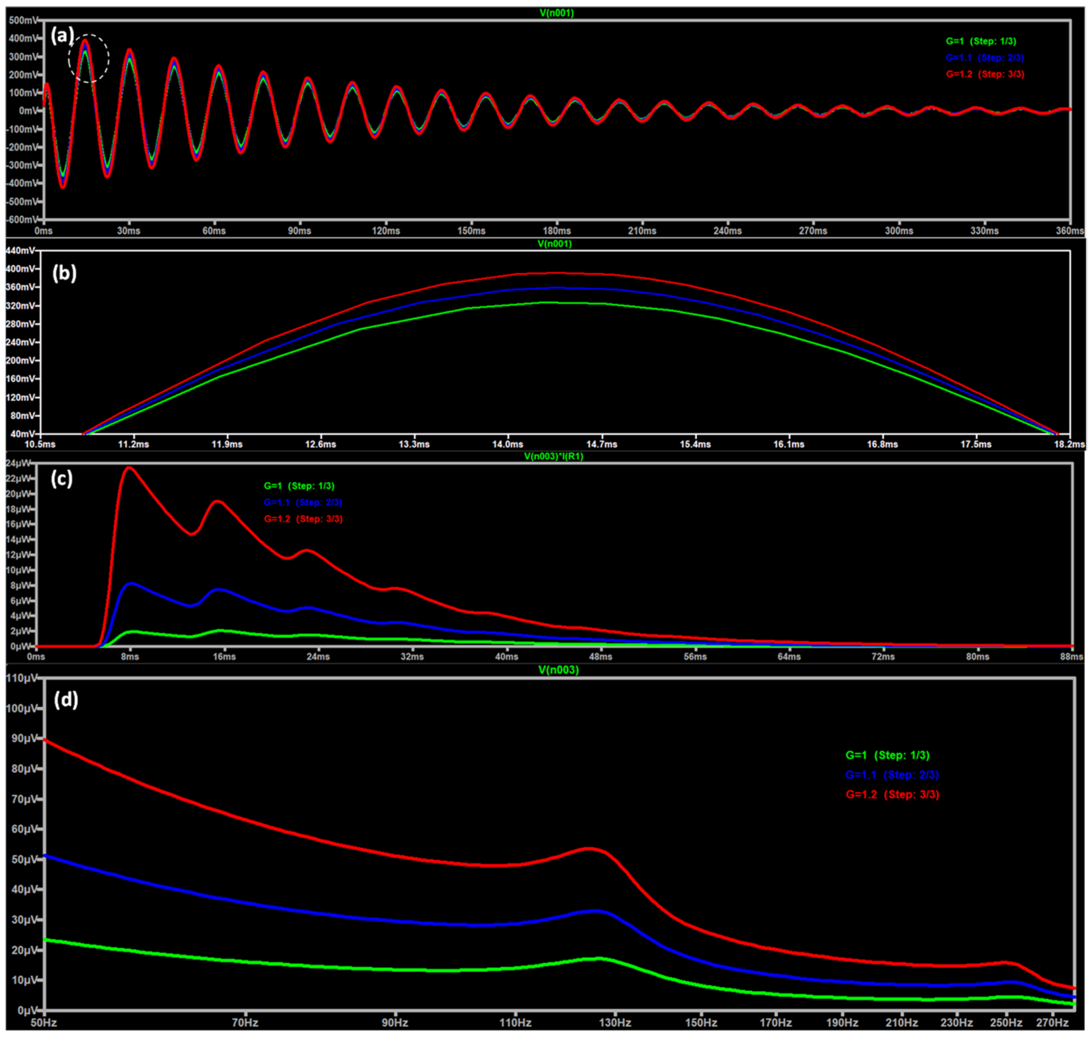Click the G=1 legend entry in panel (a)
This screenshot has height=1039, width=1090.
pos(981,41)
